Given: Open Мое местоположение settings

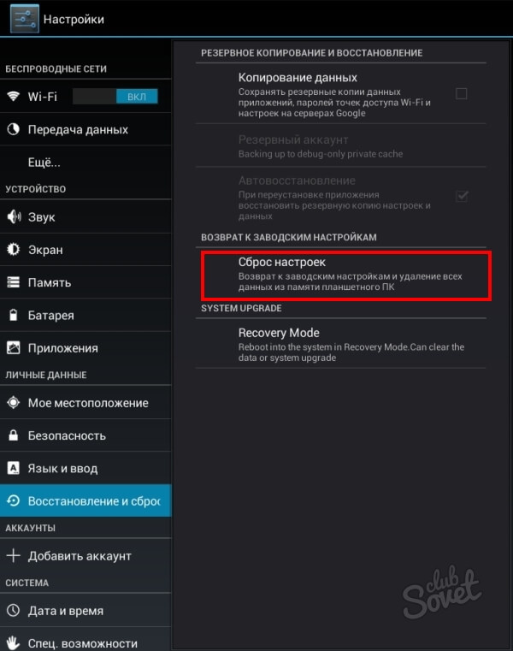Looking at the screenshot, I should coord(88,403).
